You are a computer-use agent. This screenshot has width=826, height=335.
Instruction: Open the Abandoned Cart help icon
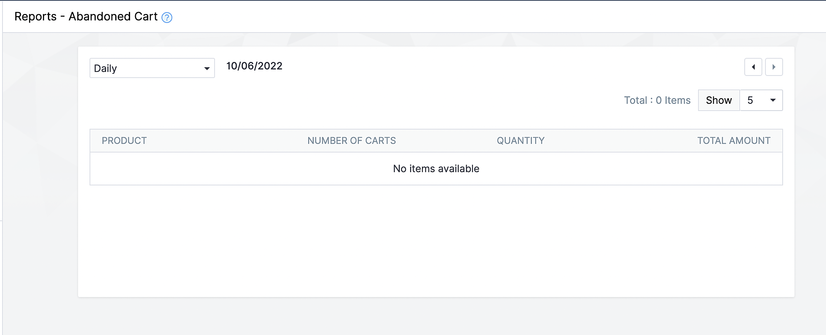click(x=167, y=17)
